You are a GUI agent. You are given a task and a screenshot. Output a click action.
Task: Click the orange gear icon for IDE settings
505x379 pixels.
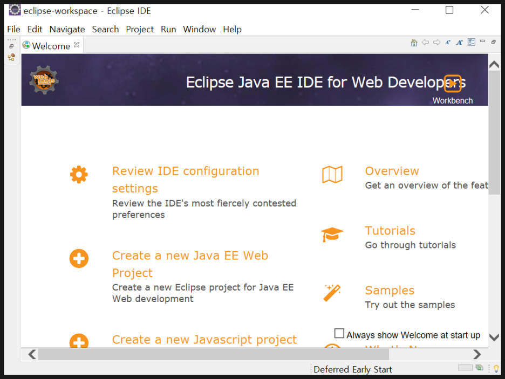[79, 175]
